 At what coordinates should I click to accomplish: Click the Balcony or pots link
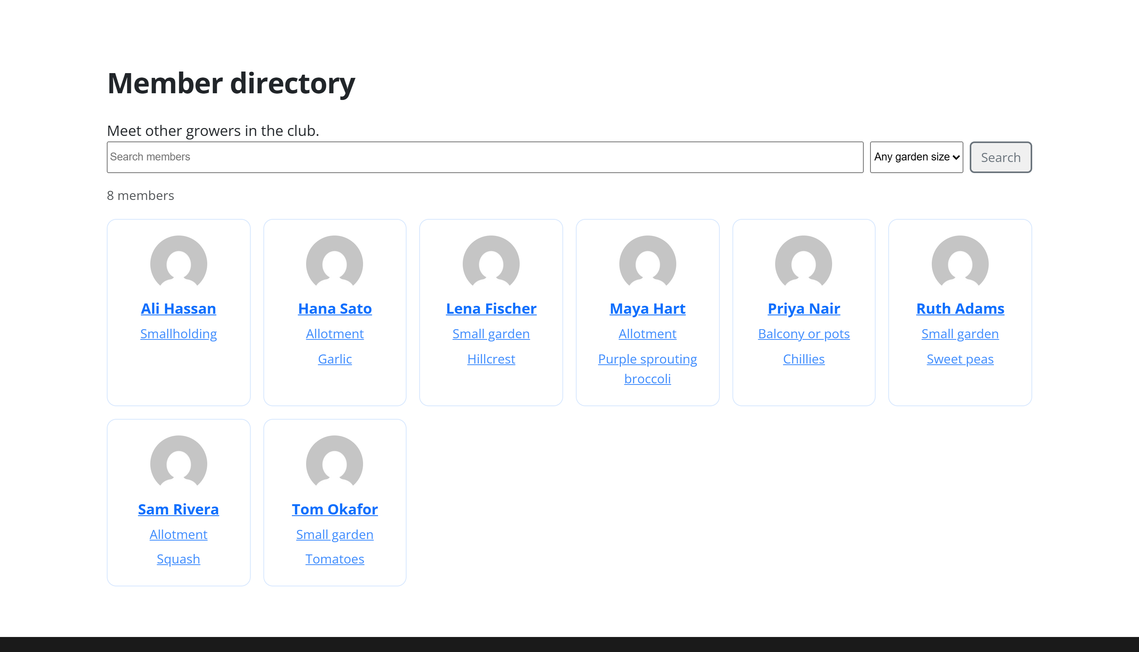(804, 334)
